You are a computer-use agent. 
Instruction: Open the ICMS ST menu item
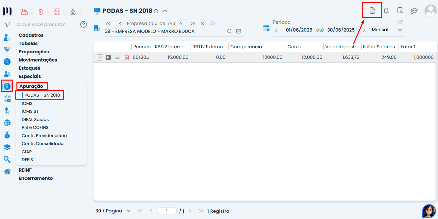[x=30, y=111]
